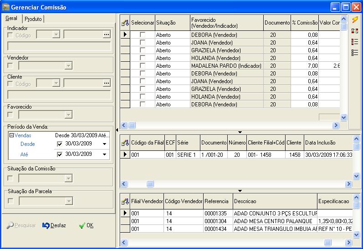The image size is (363, 249).
Task: Open the Até date dropdown
Action: tap(105, 154)
